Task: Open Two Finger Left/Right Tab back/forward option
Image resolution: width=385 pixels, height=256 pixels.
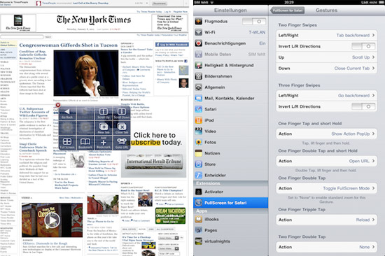Action: tap(326, 36)
